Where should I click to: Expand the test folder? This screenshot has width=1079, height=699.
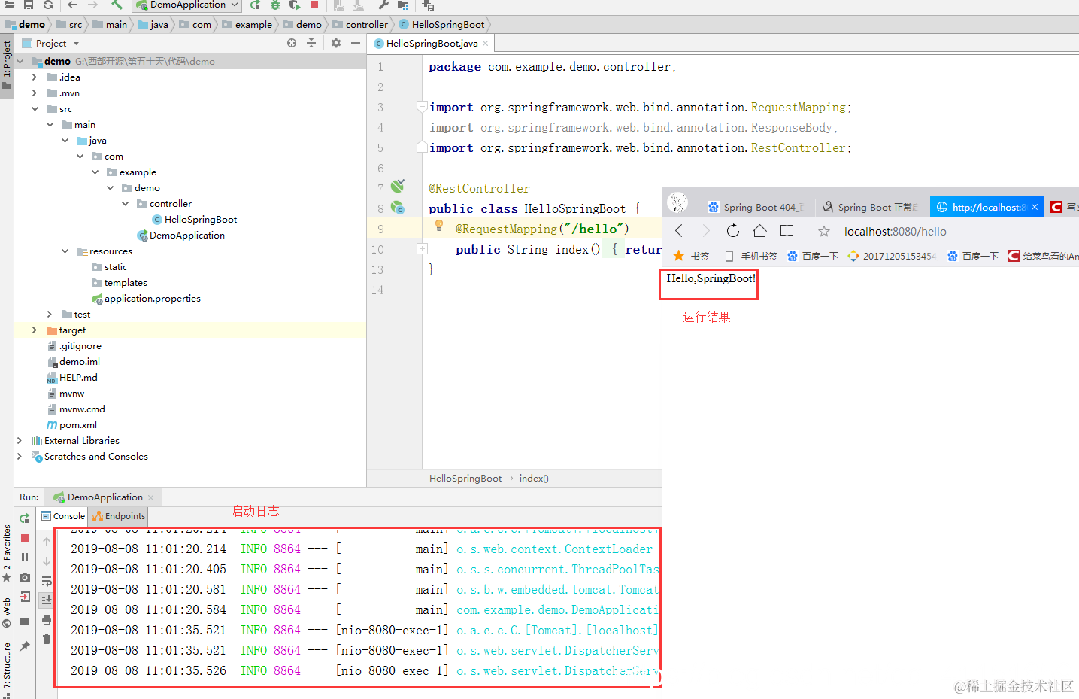(49, 314)
